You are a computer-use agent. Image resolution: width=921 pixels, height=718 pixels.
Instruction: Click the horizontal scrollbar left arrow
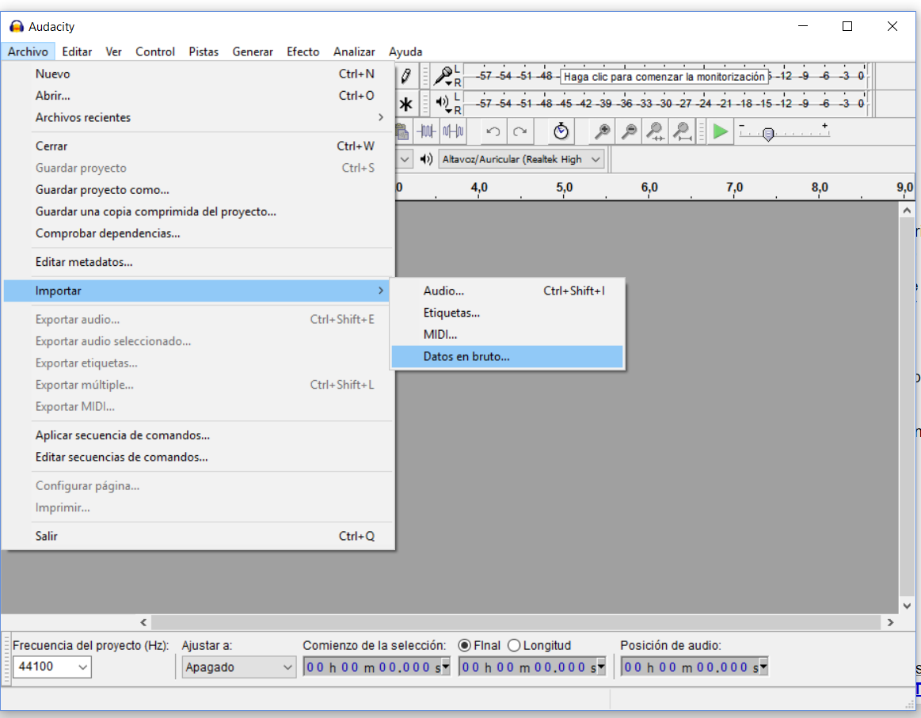pos(143,622)
